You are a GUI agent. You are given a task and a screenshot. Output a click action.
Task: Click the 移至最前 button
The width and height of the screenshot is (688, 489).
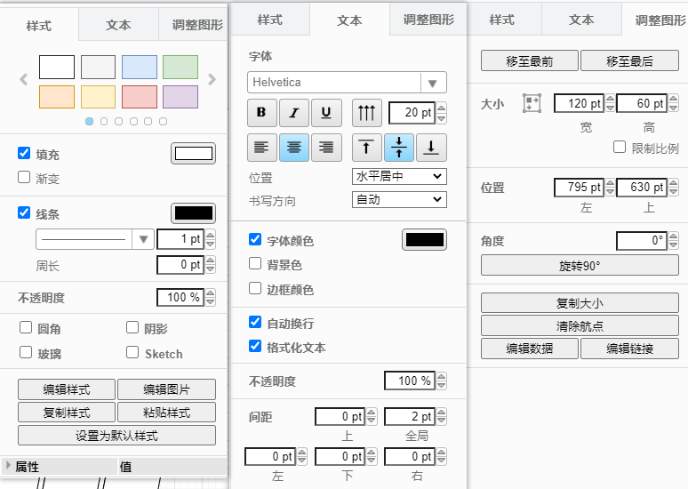coord(530,61)
